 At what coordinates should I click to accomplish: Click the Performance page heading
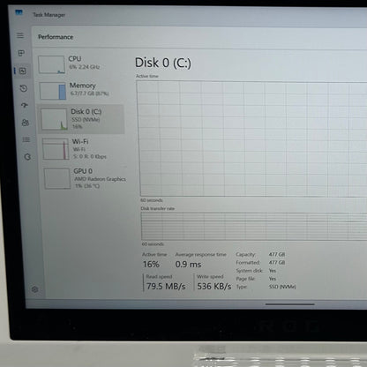coord(56,37)
